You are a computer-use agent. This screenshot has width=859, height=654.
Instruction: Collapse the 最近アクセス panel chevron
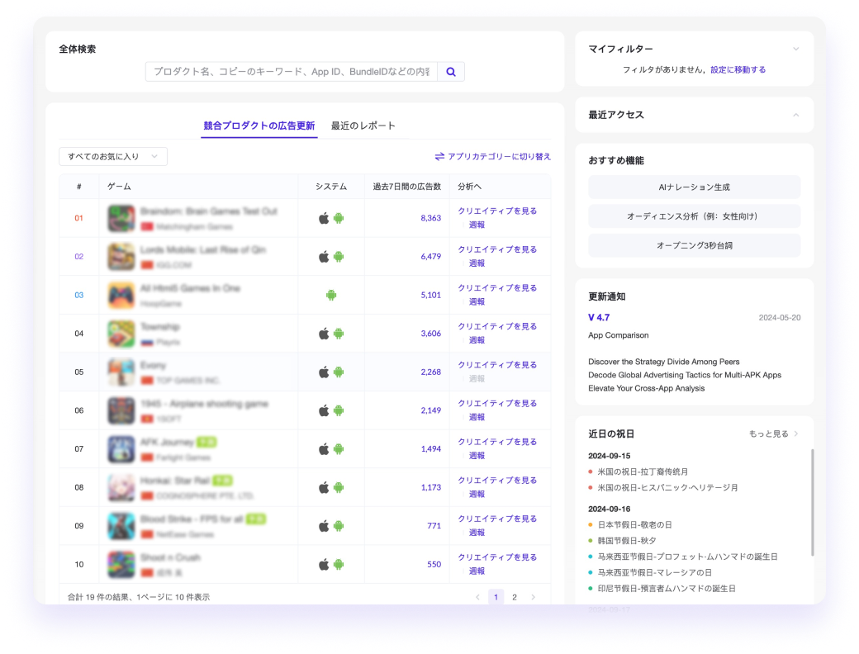(796, 115)
